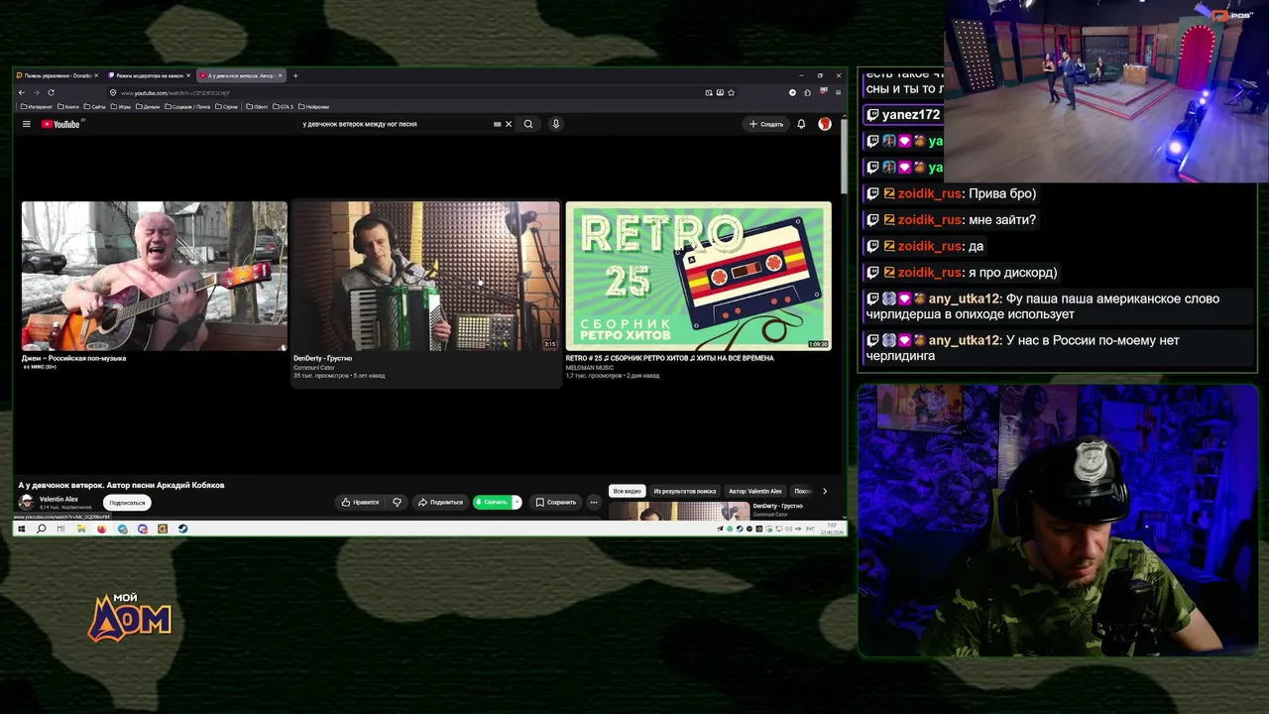Image resolution: width=1269 pixels, height=714 pixels.
Task: Open the Communi Cator channel under DenDerty
Action: pos(314,368)
